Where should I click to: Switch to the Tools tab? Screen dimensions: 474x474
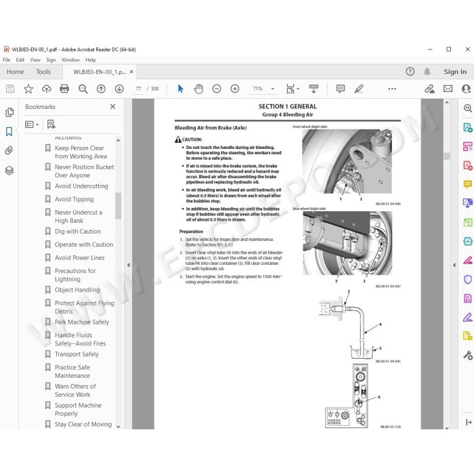pyautogui.click(x=43, y=72)
